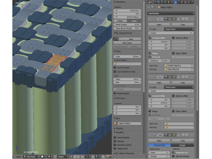The height and width of the screenshot is (159, 212).
Task: Uncheck Subdivide UVs option
Action: tap(173, 152)
